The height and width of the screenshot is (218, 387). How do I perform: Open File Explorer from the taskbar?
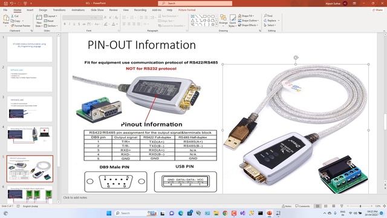(x=216, y=213)
